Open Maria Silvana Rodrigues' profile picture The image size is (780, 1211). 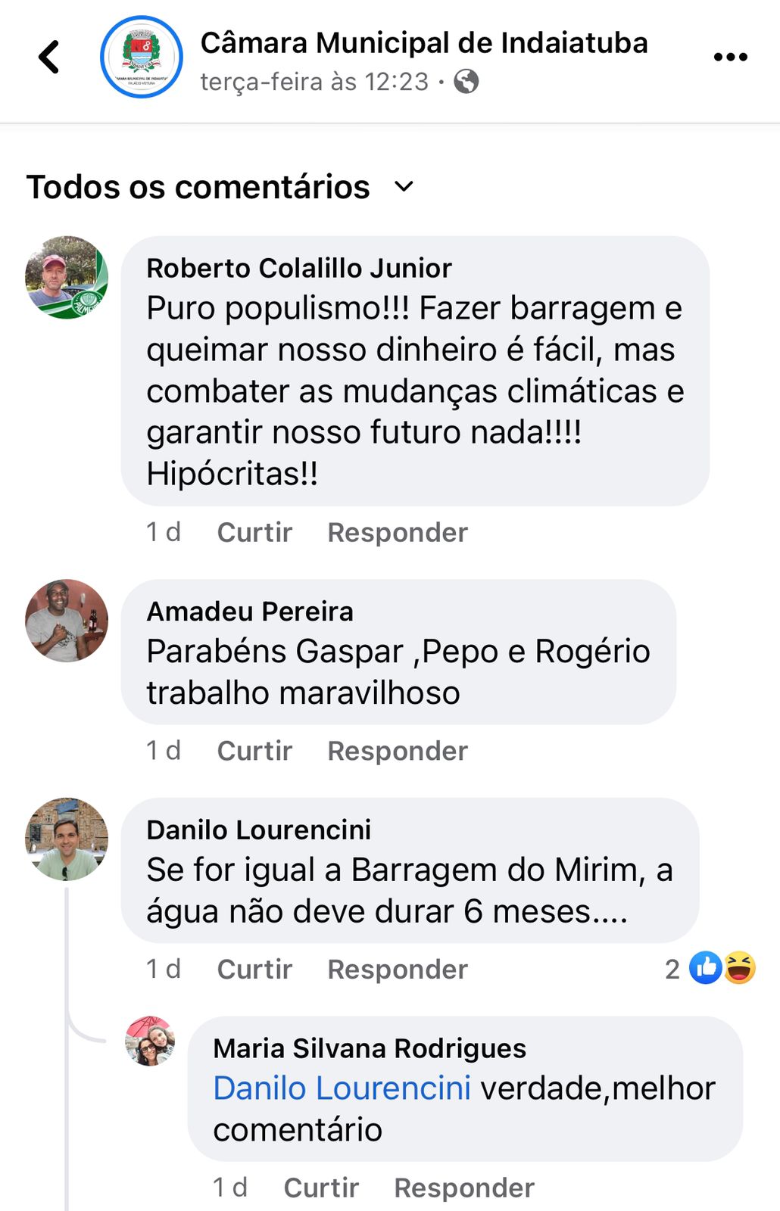[x=150, y=1041]
